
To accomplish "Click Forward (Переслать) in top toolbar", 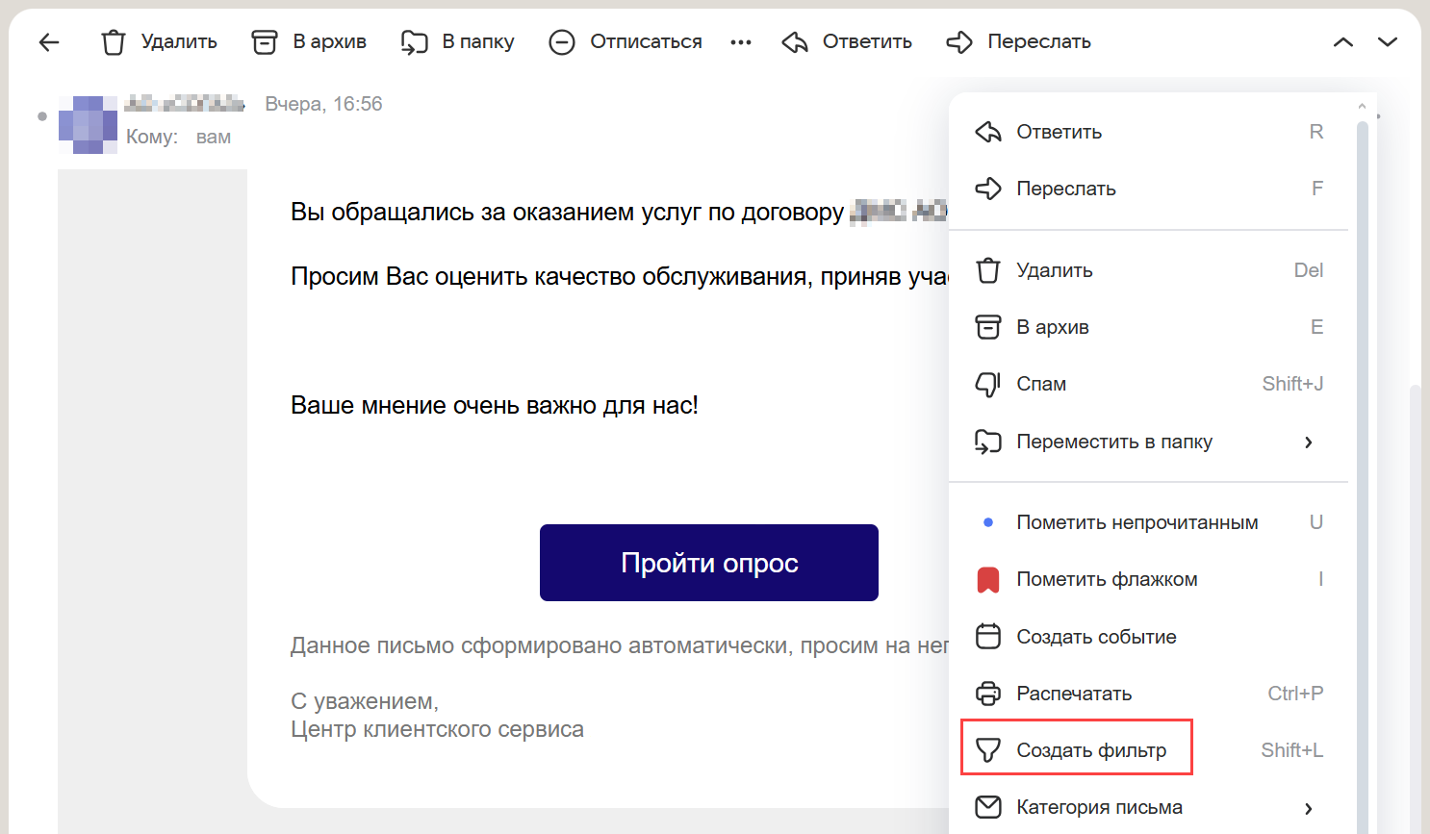I will pyautogui.click(x=1019, y=42).
